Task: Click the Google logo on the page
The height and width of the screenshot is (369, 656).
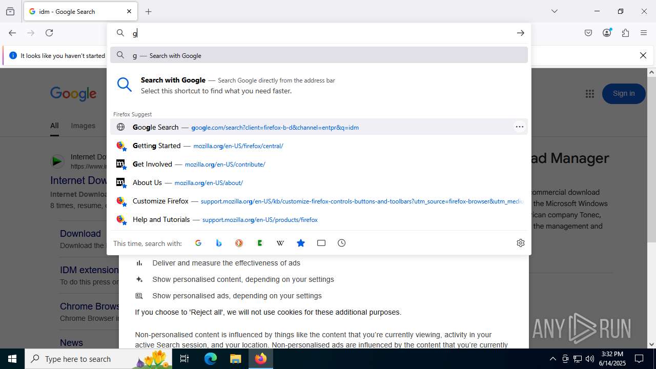Action: (x=73, y=94)
